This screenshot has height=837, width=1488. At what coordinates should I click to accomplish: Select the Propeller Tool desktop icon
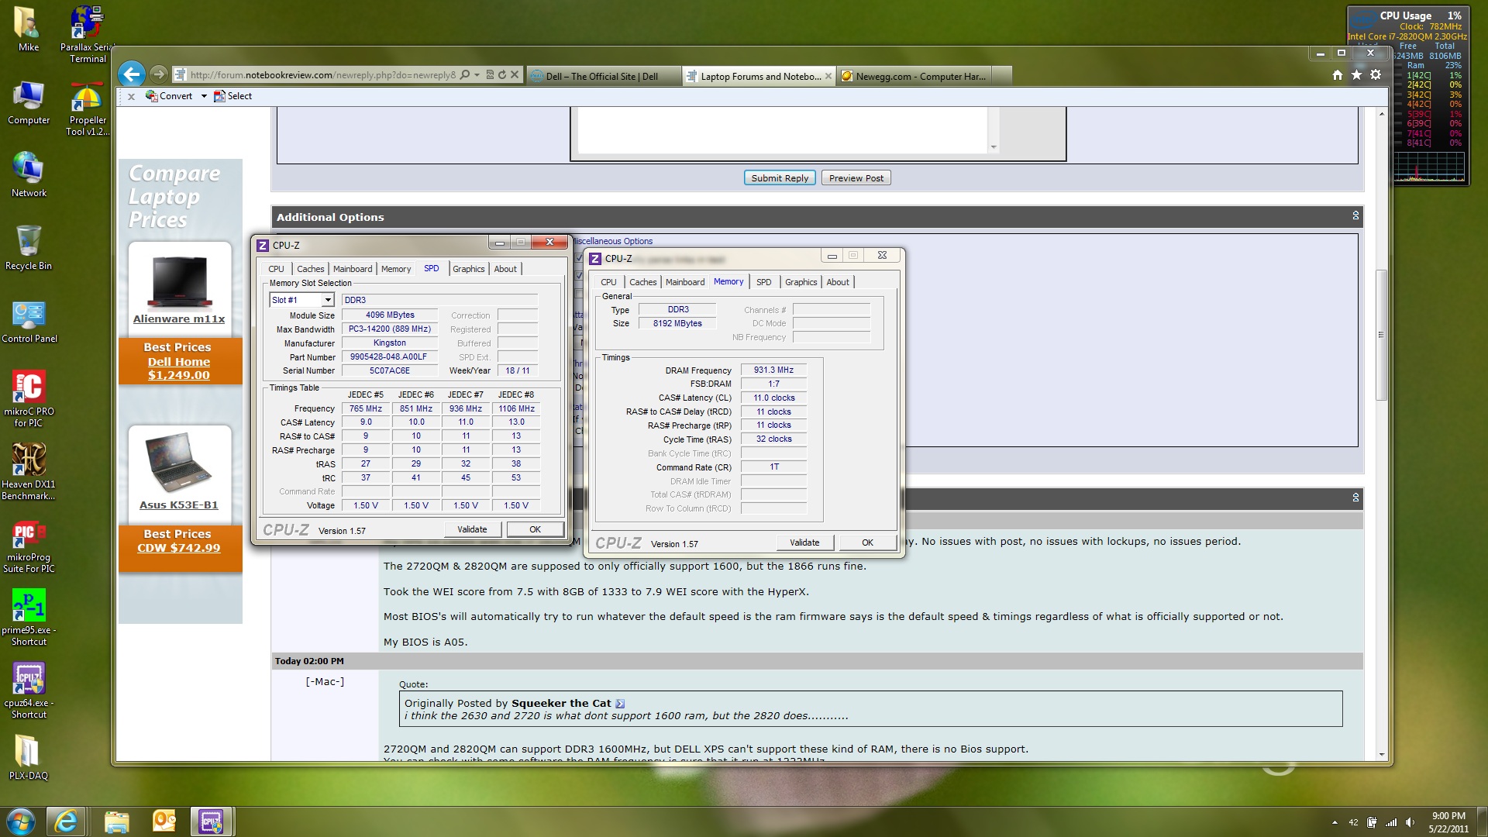87,109
